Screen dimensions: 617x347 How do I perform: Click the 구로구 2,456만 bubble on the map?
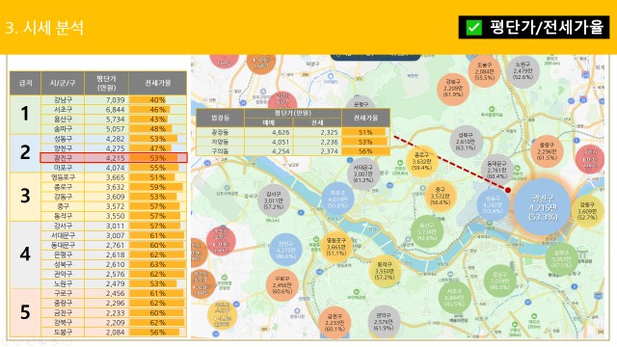point(282,285)
